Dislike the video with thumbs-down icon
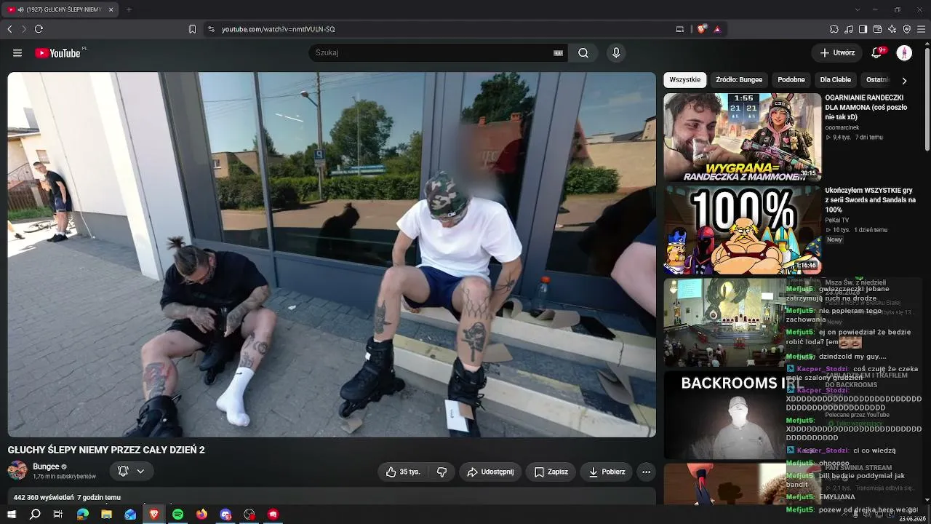Image resolution: width=931 pixels, height=524 pixels. pyautogui.click(x=441, y=472)
